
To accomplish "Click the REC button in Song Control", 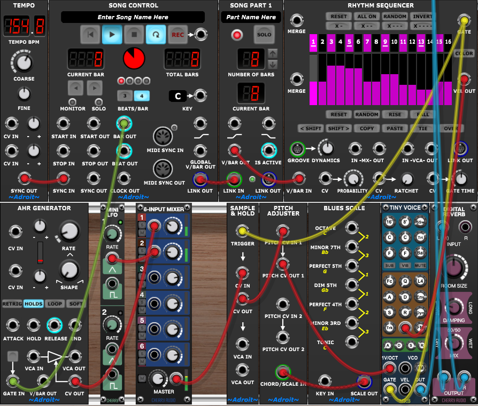I will point(178,35).
